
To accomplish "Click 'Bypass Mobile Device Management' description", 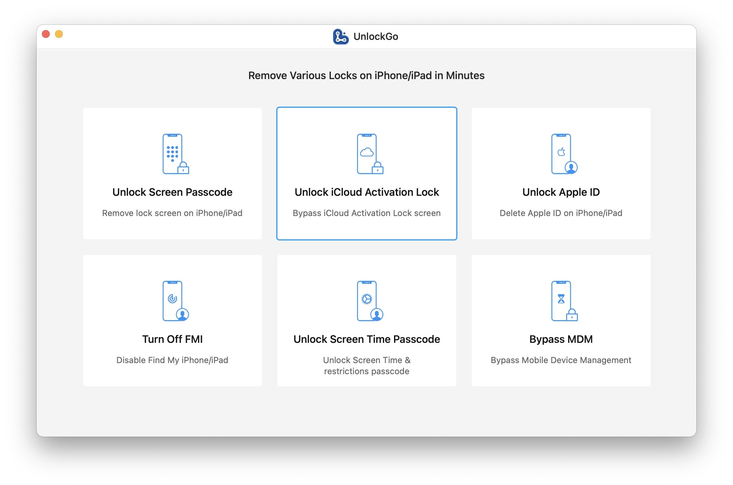I will click(x=561, y=360).
